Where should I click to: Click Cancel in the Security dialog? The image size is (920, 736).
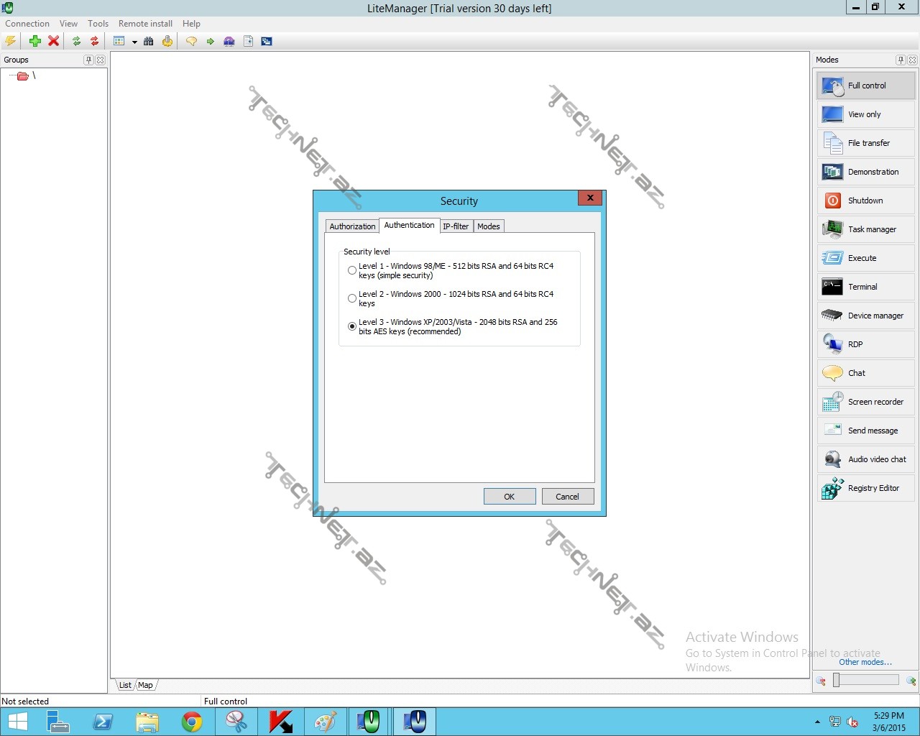pyautogui.click(x=567, y=497)
